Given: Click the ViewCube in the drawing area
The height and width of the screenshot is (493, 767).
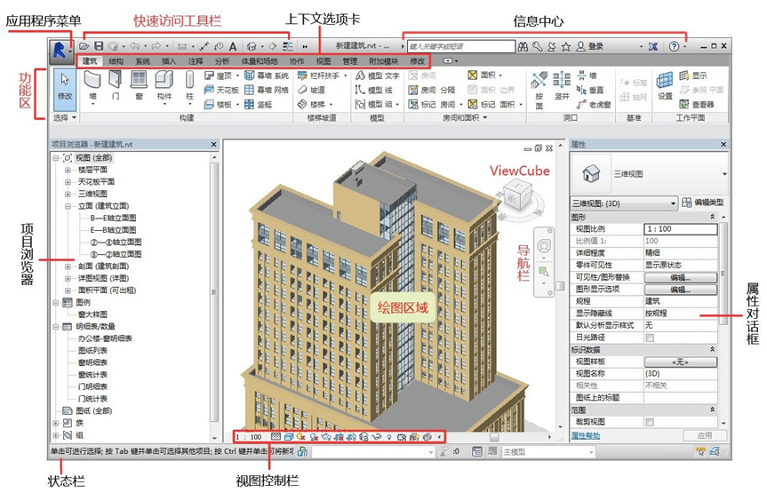Looking at the screenshot, I should tap(518, 195).
